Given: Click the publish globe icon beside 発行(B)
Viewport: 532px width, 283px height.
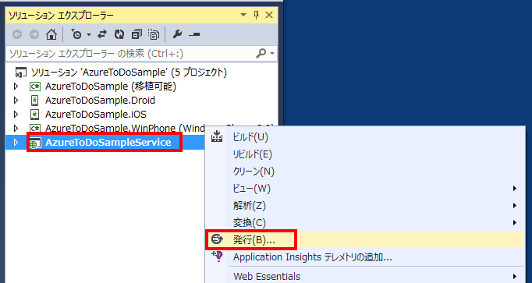Looking at the screenshot, I should click(x=217, y=239).
